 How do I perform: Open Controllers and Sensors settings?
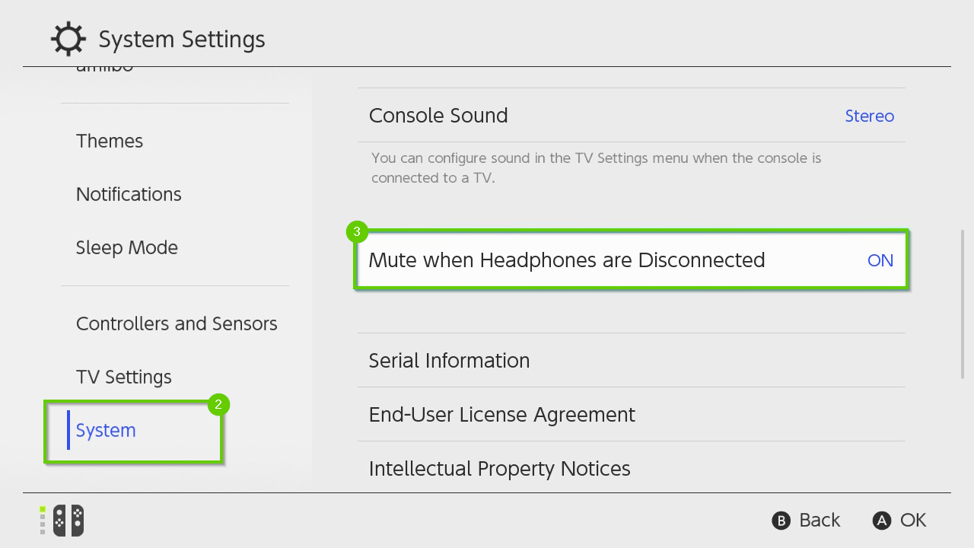(177, 323)
